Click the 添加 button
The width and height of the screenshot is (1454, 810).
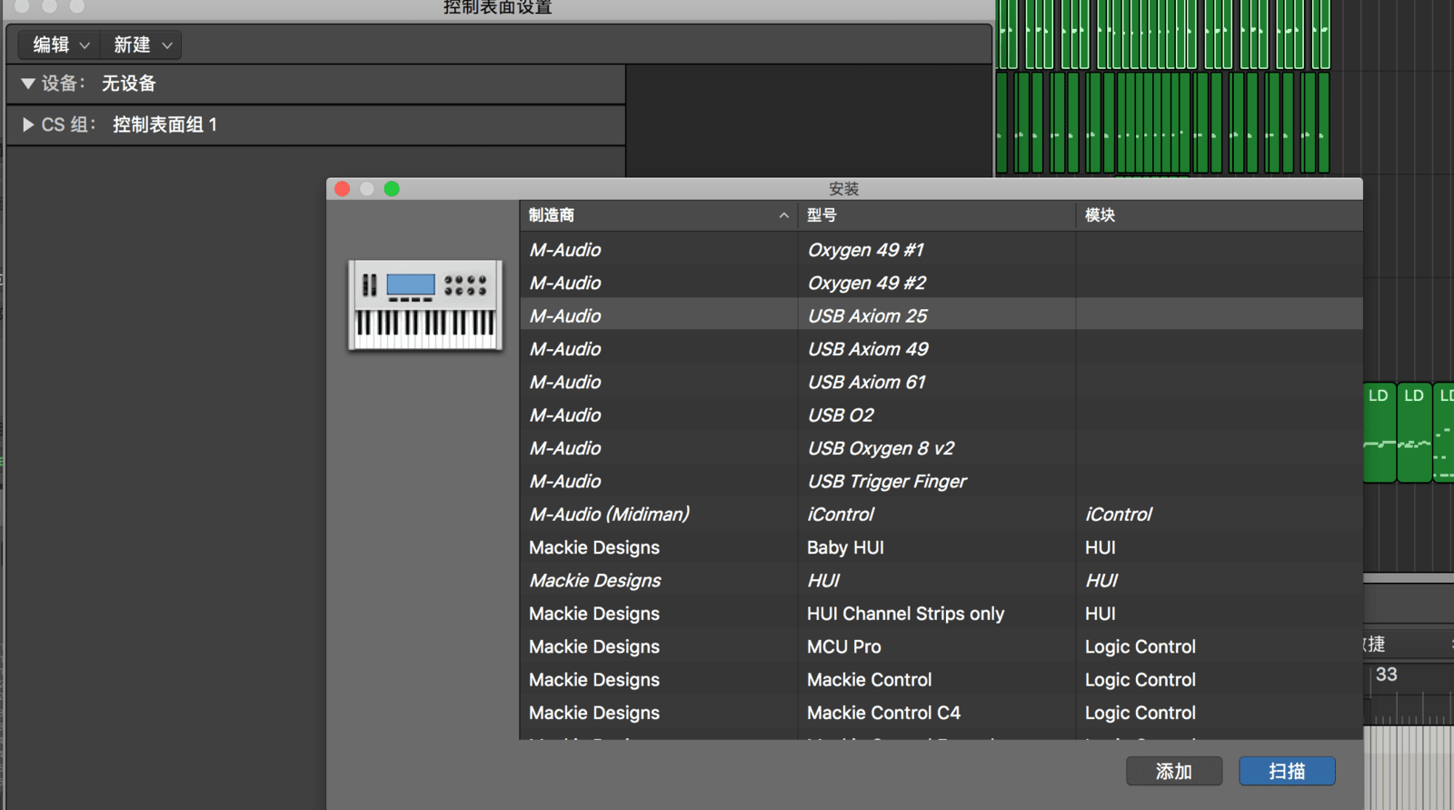1174,771
